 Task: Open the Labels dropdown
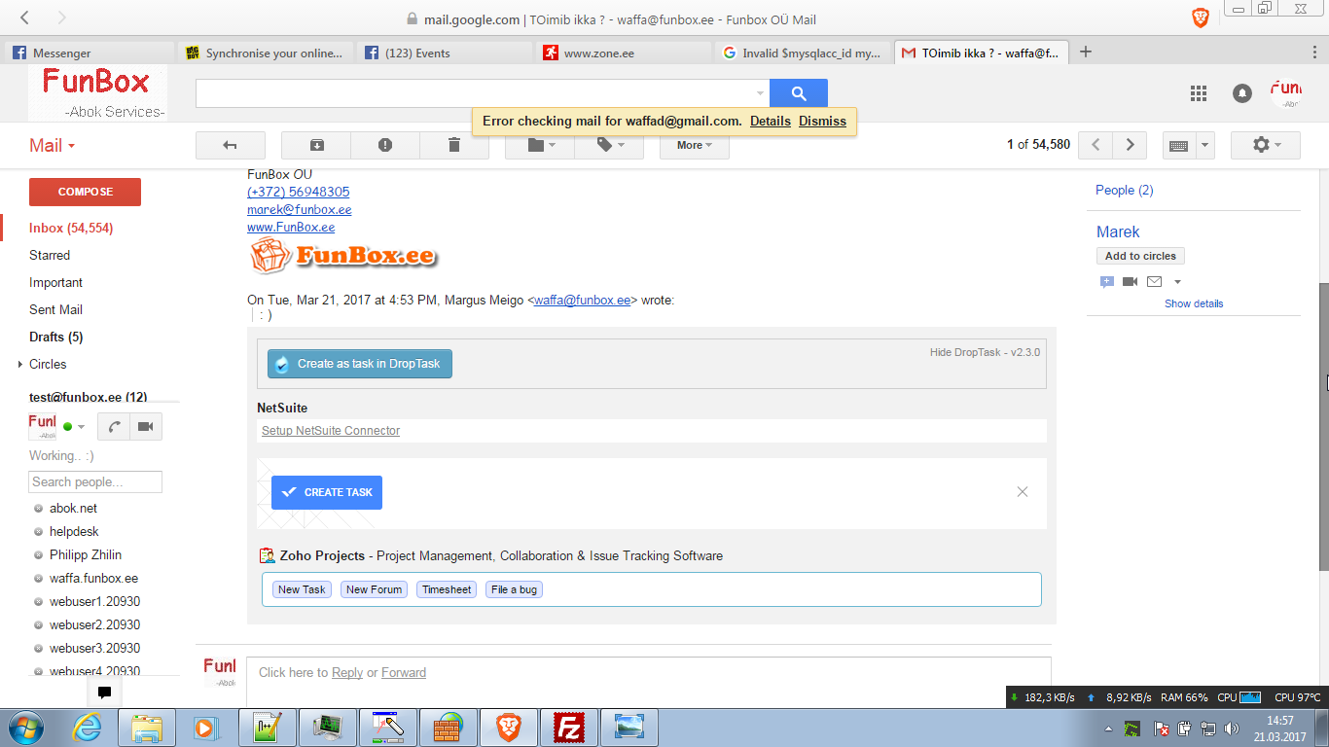coord(609,145)
